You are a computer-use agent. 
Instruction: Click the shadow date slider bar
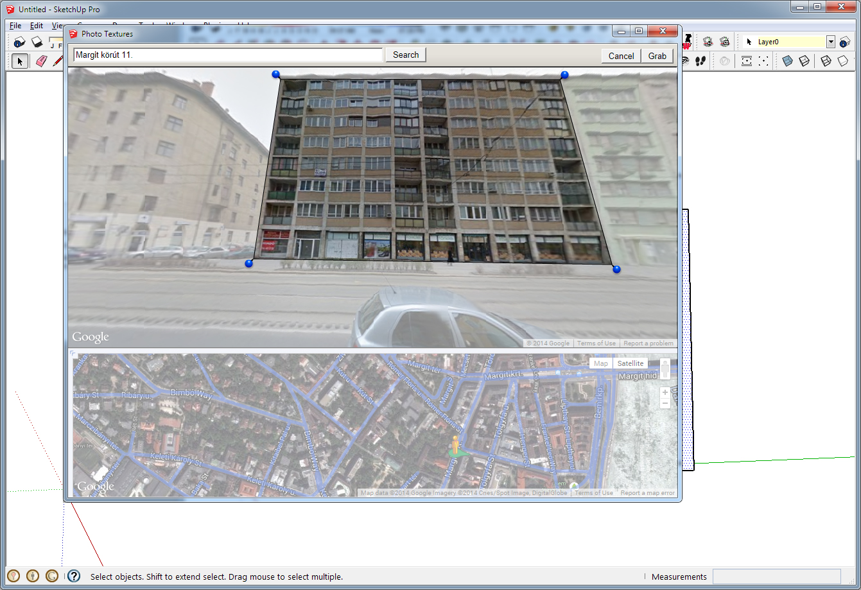coord(57,39)
